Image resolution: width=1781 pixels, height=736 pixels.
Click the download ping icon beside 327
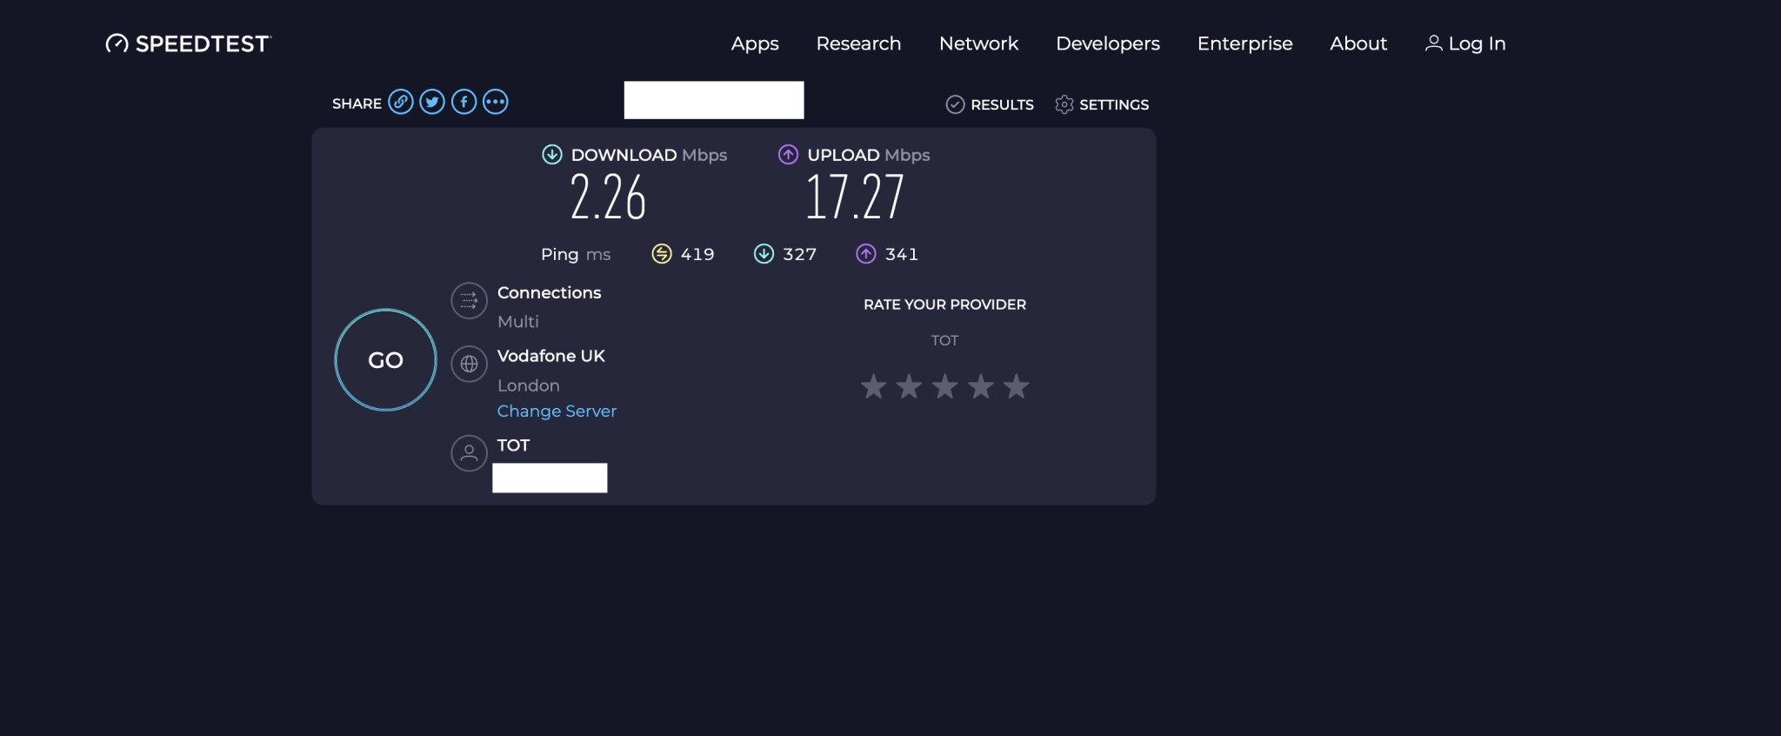(x=764, y=253)
